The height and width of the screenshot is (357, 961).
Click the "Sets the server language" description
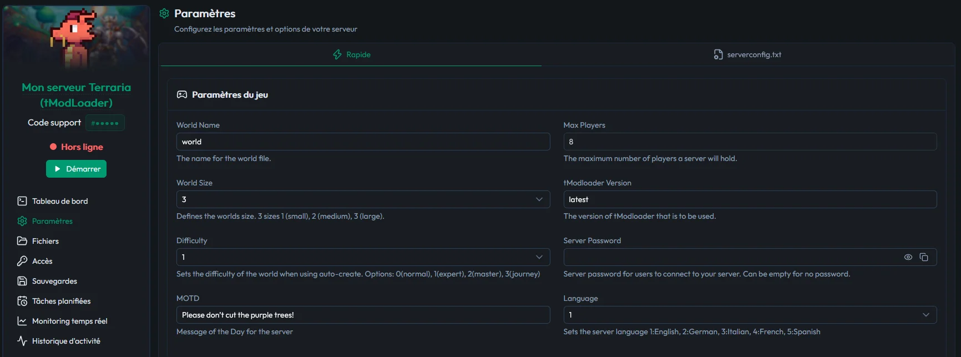click(x=692, y=331)
